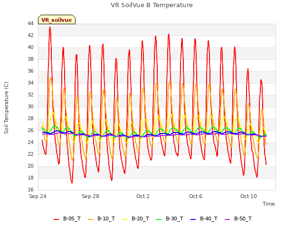Click the green B-30_T legend swatch
Image resolution: width=304 pixels, height=228 pixels.
[159, 219]
